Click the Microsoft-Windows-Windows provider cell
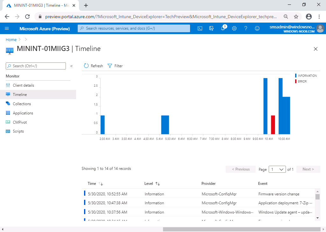Image resolution: width=326 pixels, height=232 pixels. pos(227,212)
